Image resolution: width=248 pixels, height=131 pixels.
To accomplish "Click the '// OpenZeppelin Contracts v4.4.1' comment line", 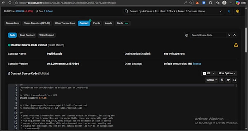I will tap(51, 108).
